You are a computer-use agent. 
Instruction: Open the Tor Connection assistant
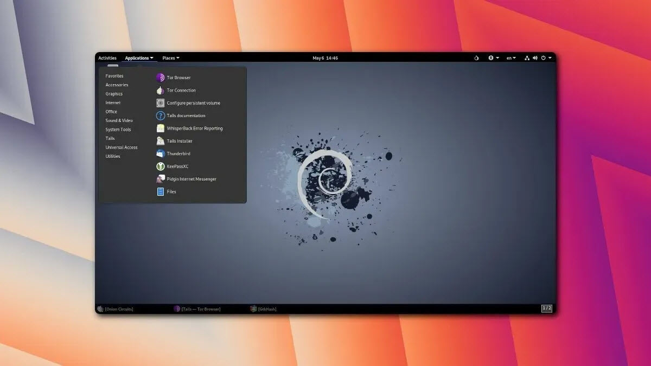pos(181,91)
